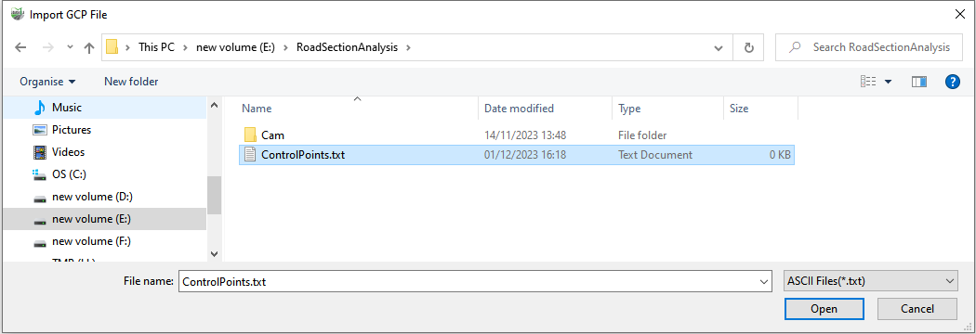Expand the view options arrow

coord(888,82)
